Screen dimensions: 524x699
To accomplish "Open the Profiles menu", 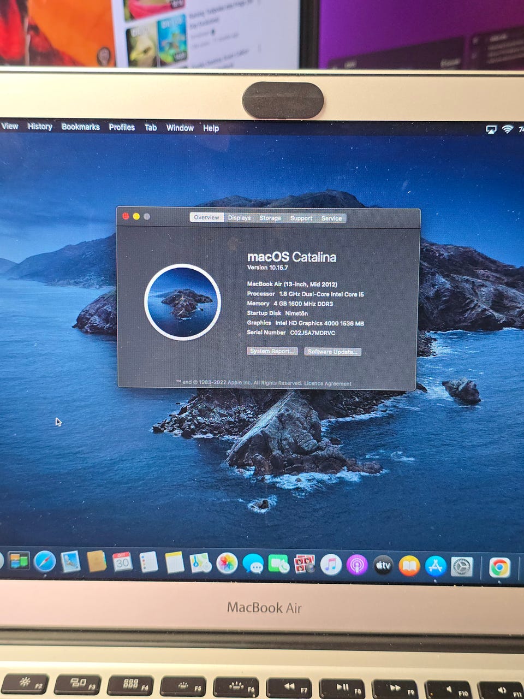I will pos(122,127).
